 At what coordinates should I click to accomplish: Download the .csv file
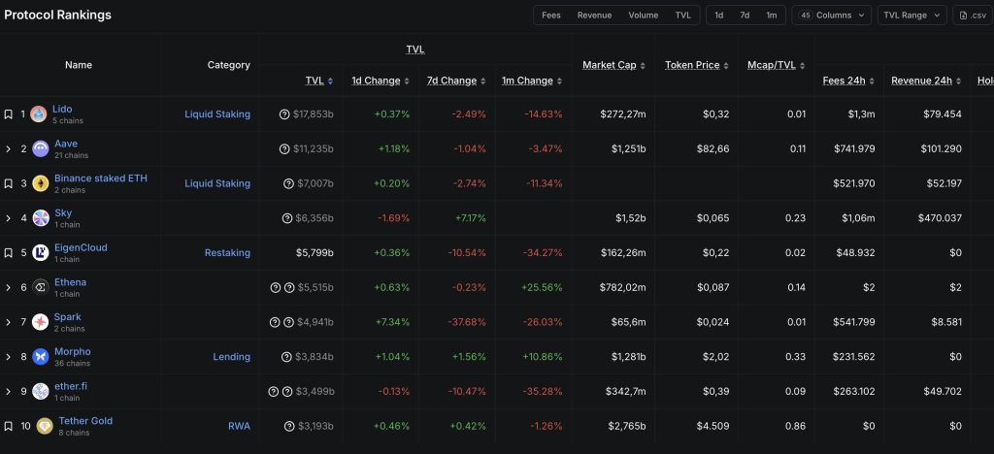973,16
